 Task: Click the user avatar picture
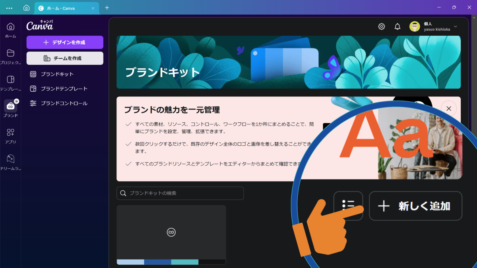(x=415, y=27)
